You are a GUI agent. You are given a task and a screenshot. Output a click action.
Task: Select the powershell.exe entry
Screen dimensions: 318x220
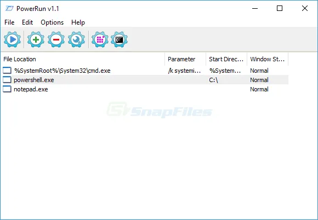tap(34, 80)
